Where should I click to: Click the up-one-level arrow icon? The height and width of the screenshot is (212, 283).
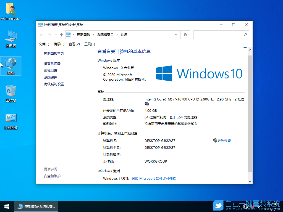[x=61, y=35]
